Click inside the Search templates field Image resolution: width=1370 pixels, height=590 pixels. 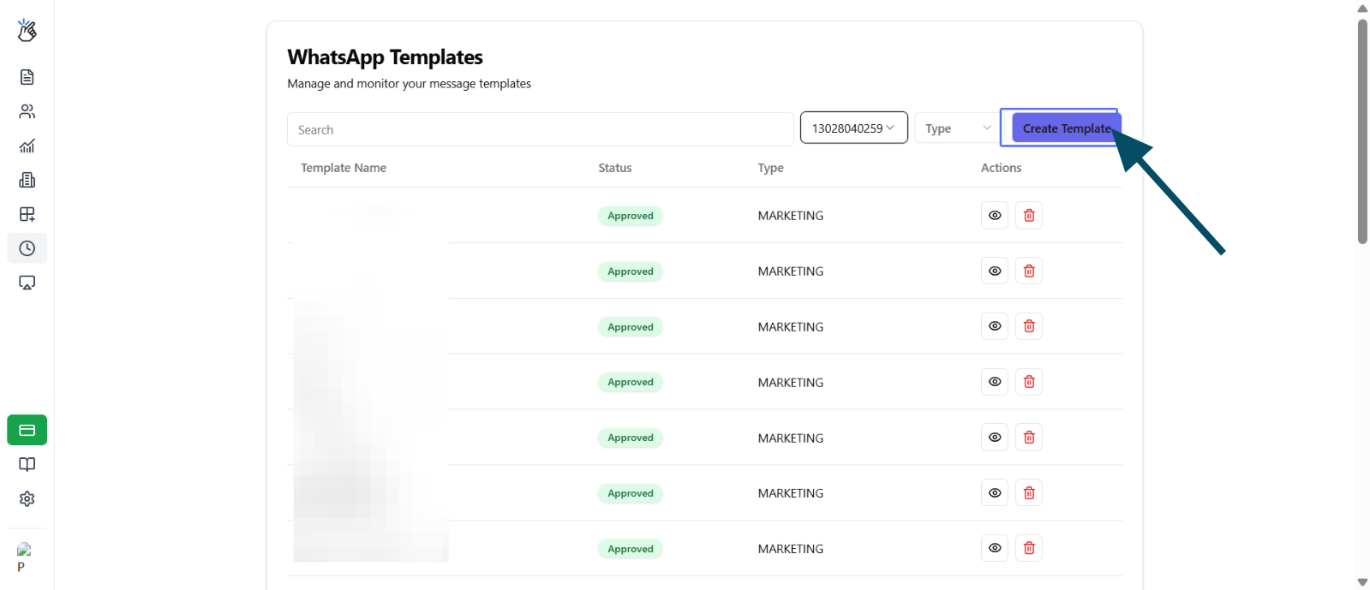540,128
